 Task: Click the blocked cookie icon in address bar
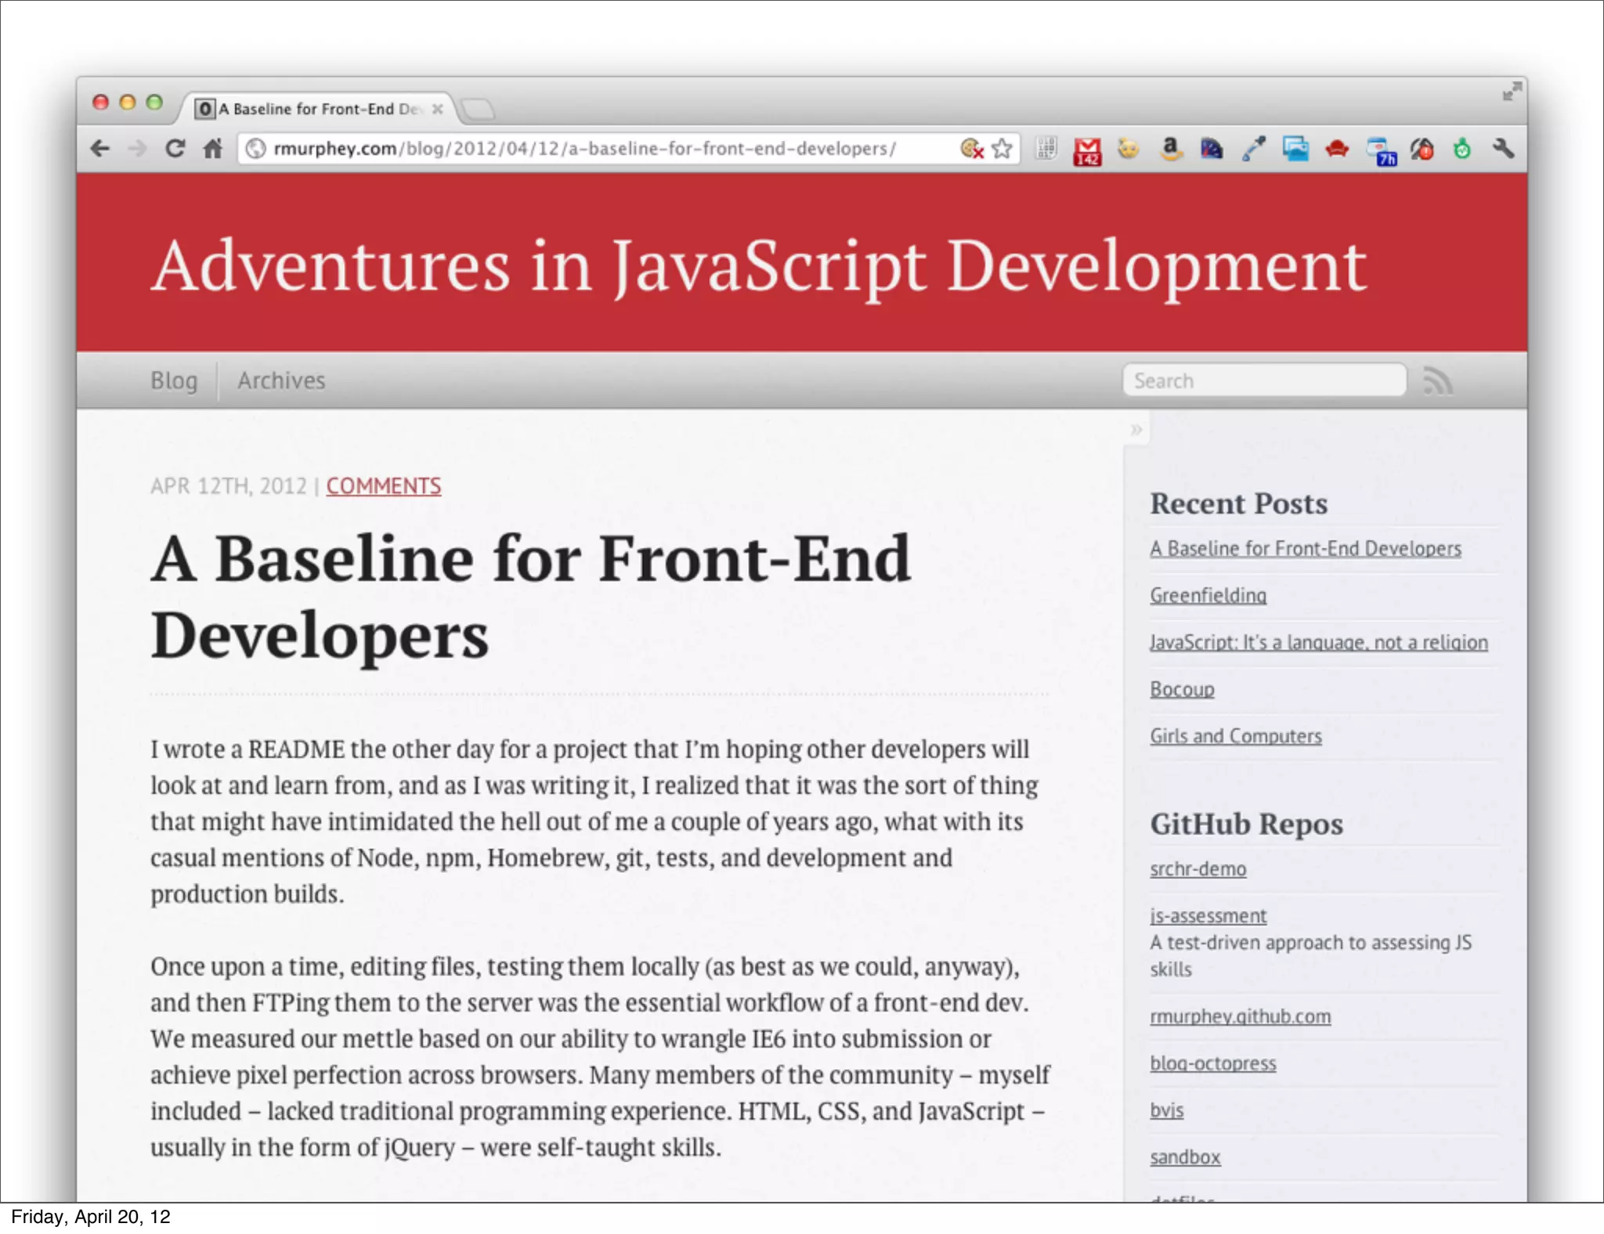point(971,148)
